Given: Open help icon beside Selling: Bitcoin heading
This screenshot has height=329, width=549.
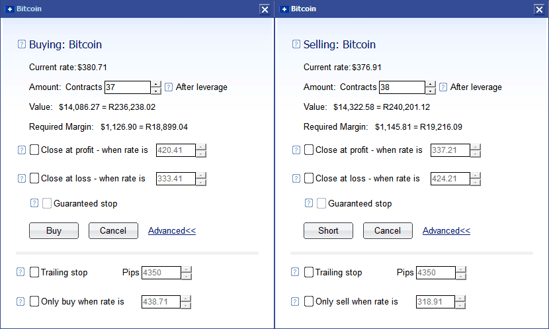Looking at the screenshot, I should coord(296,44).
